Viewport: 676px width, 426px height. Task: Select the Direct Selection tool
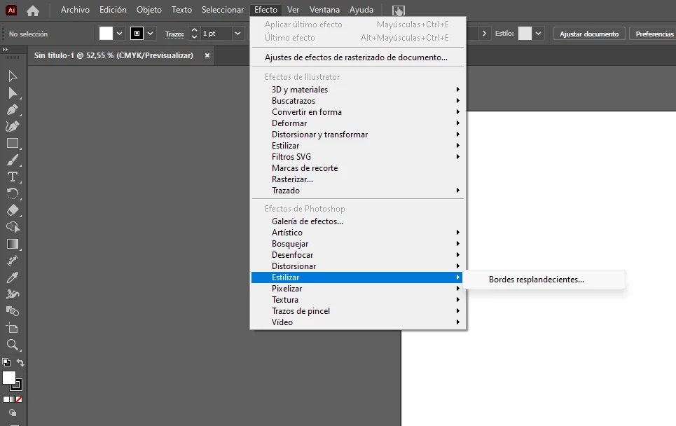pos(13,93)
